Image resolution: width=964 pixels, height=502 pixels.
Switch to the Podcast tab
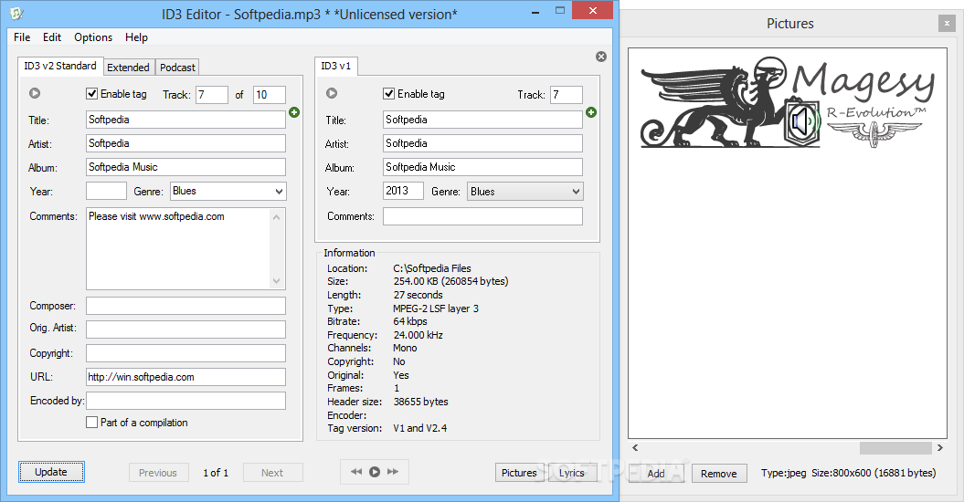177,67
